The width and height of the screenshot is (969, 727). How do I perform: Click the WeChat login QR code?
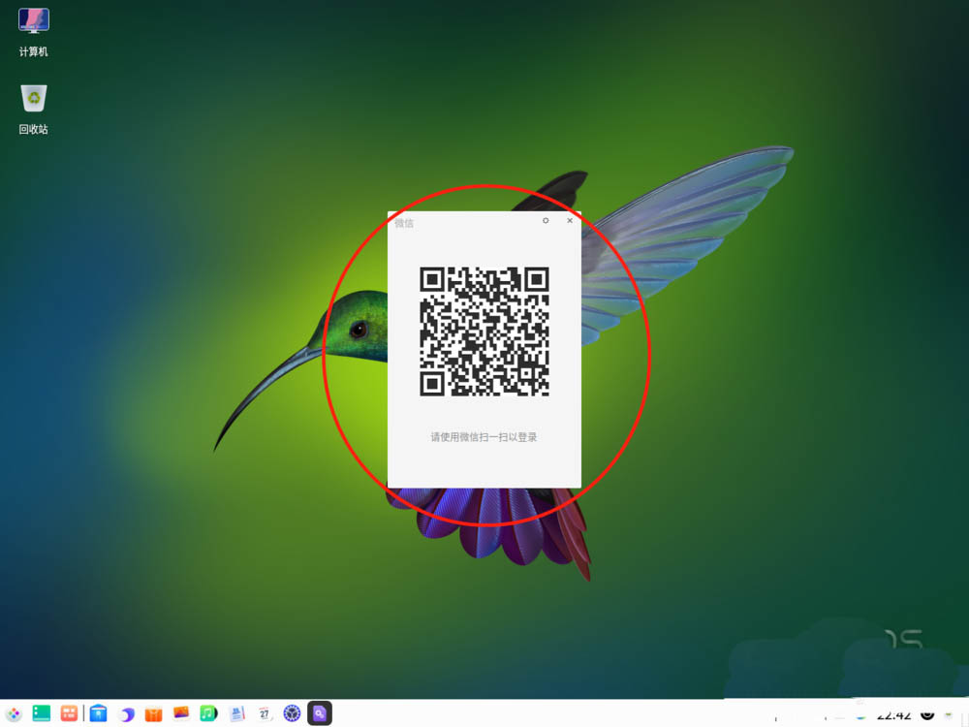484,332
